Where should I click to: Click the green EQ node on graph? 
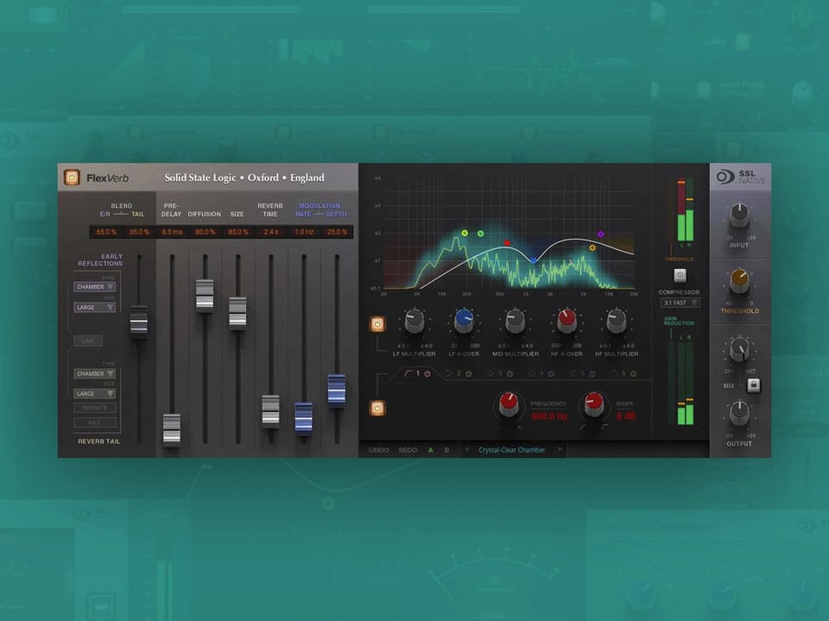[481, 234]
